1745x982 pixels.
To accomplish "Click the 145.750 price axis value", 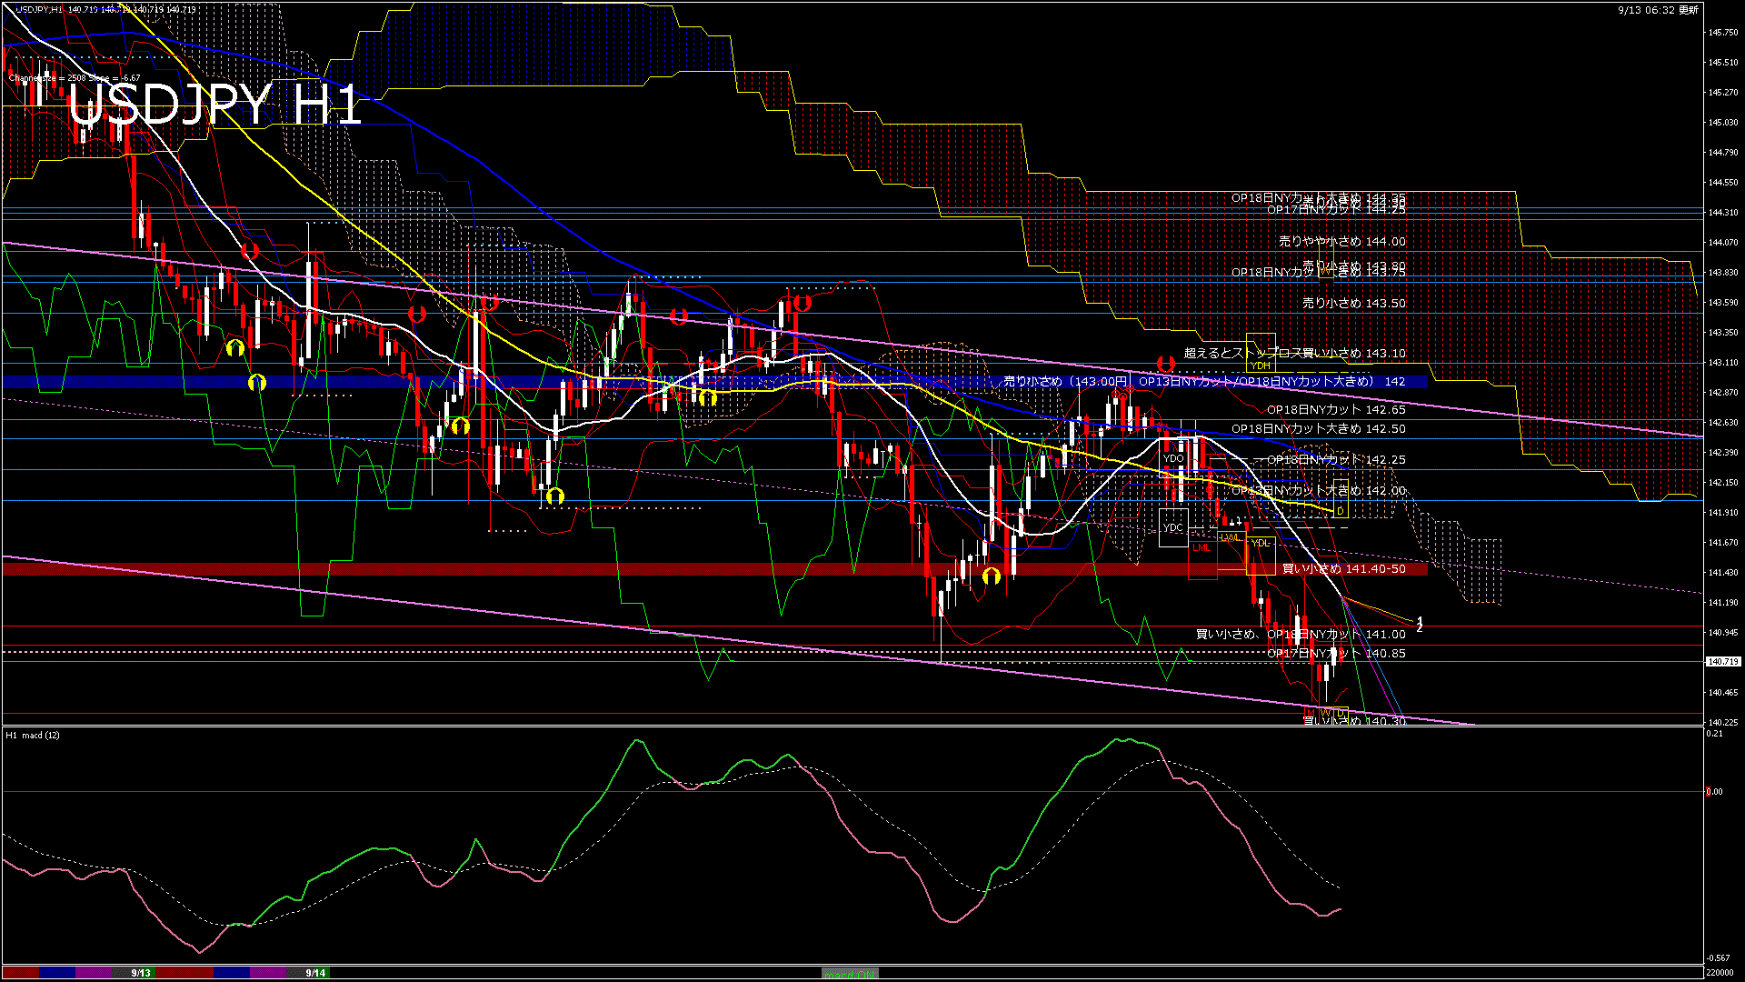I will click(1722, 33).
